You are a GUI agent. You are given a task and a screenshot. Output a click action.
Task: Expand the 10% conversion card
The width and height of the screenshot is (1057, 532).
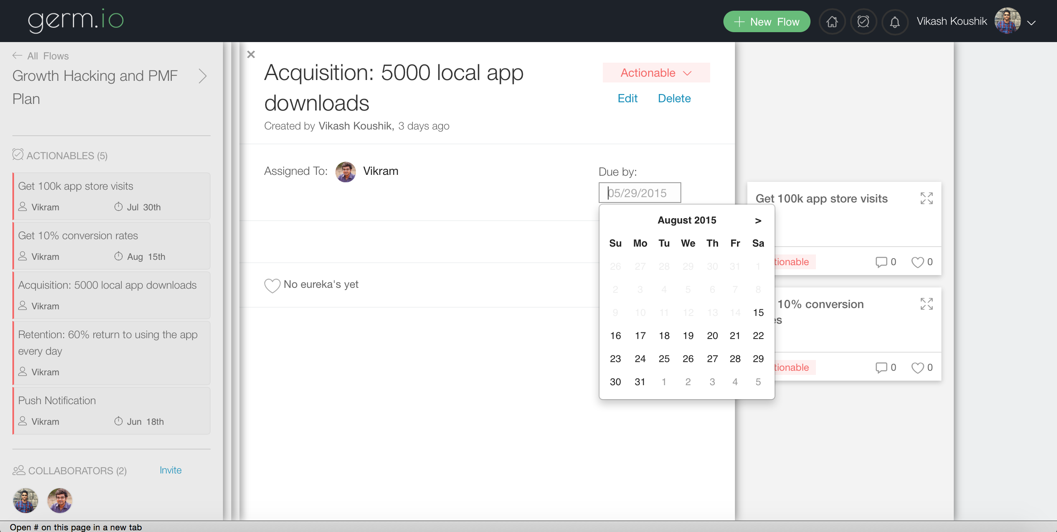[926, 304]
